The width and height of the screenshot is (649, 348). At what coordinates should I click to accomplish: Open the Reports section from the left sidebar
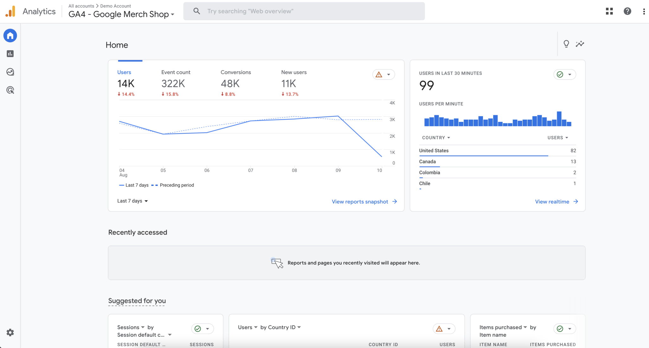click(x=10, y=54)
